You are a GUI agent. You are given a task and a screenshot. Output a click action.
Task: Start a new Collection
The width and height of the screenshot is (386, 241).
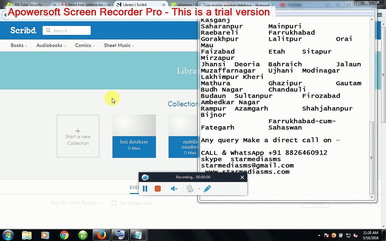pos(78,136)
